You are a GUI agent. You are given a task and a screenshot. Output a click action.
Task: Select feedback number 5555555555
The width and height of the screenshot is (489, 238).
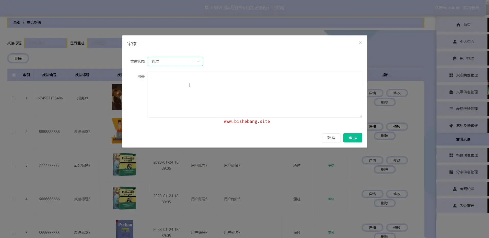(49, 233)
